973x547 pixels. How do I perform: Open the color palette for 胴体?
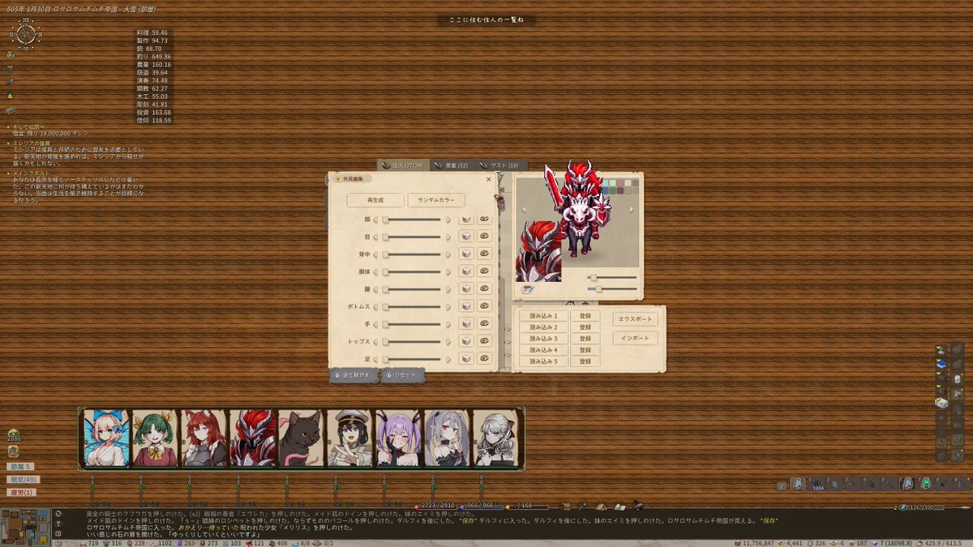[484, 271]
